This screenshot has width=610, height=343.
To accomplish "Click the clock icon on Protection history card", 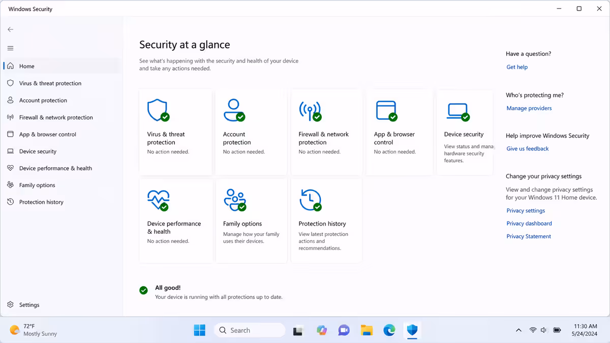I will 310,200.
